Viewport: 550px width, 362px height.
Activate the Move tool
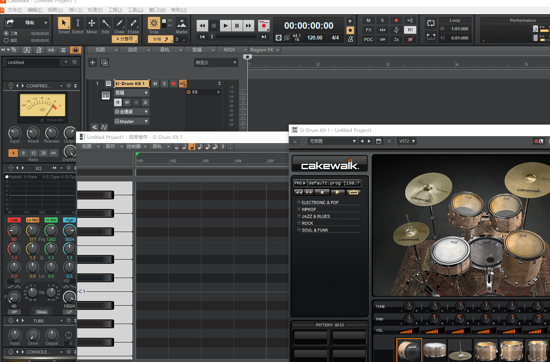coord(92,23)
